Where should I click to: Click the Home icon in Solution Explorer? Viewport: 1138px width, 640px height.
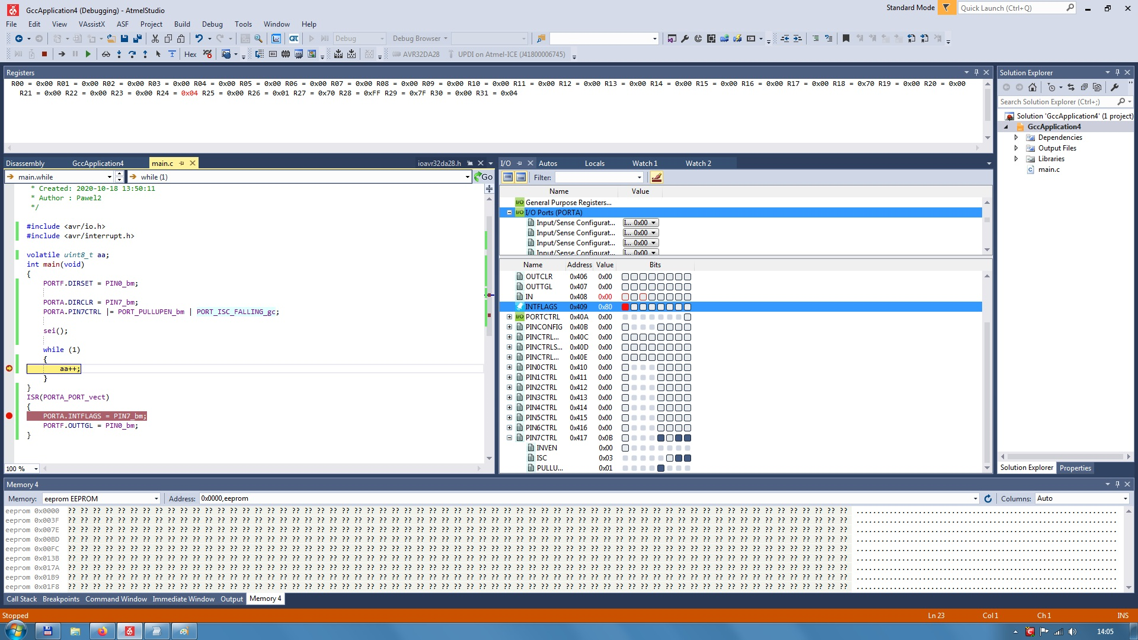point(1032,87)
